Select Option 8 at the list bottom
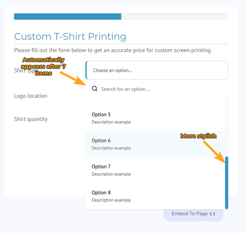246x233 pixels. [x=155, y=196]
